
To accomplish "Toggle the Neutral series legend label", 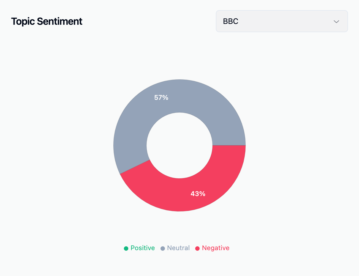I will pyautogui.click(x=178, y=248).
